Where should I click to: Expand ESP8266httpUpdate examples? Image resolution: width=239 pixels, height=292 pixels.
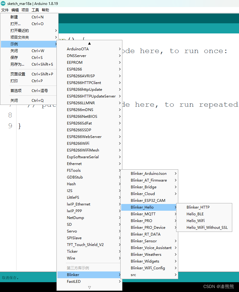90,89
